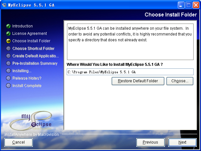Select the Create Default Applicatio... step label

[36, 56]
